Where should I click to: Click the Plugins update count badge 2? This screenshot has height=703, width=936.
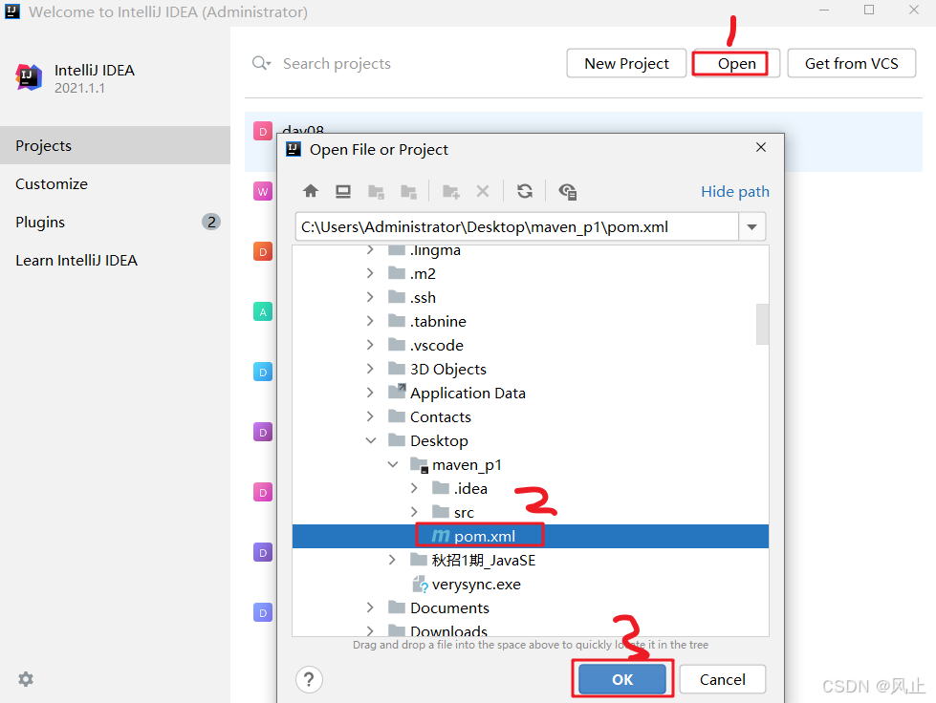click(211, 222)
